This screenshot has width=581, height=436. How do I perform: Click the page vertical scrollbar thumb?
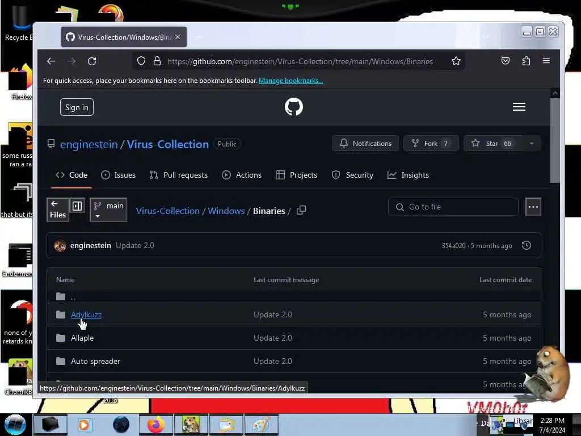click(x=555, y=140)
